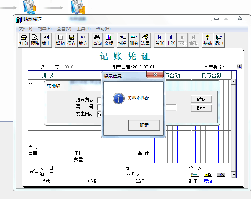This screenshot has height=199, width=251.
Task: Click the 退出 (Exit) toolbar icon
Action: pyautogui.click(x=219, y=40)
